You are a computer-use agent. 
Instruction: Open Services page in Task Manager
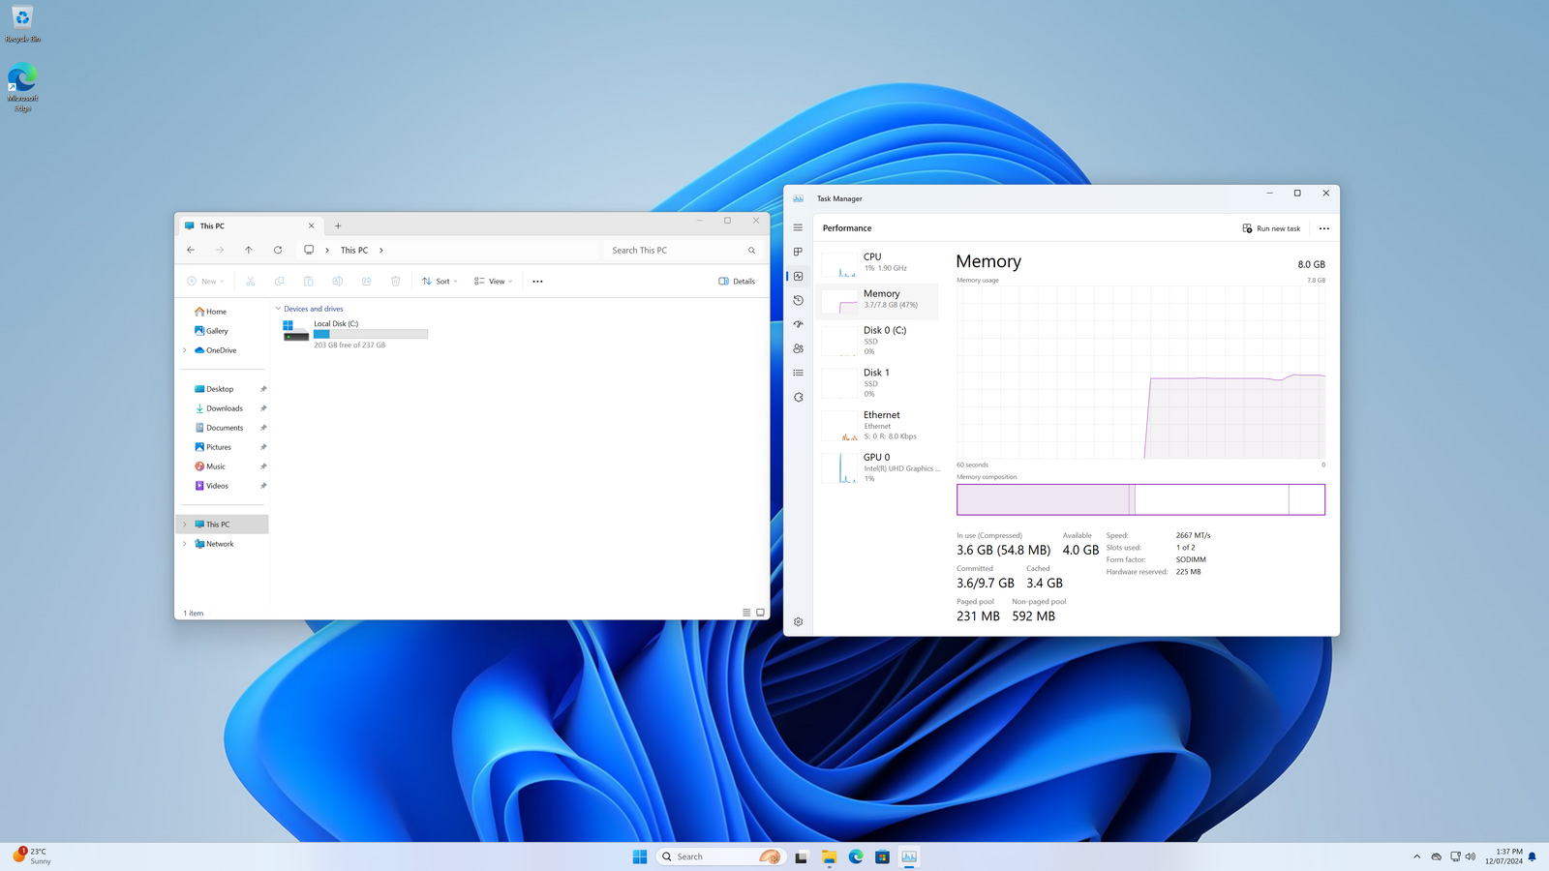pyautogui.click(x=798, y=397)
